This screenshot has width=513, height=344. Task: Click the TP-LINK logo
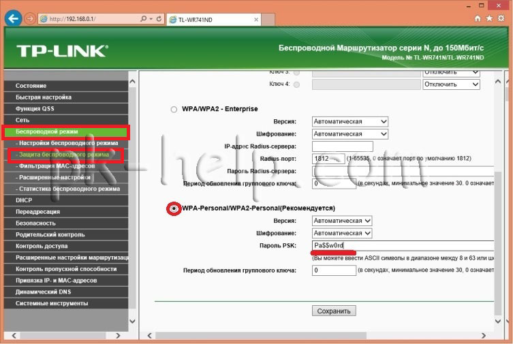62,51
